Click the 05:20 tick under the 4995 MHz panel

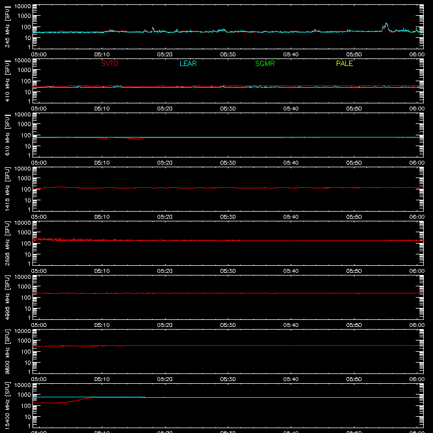coord(165,325)
